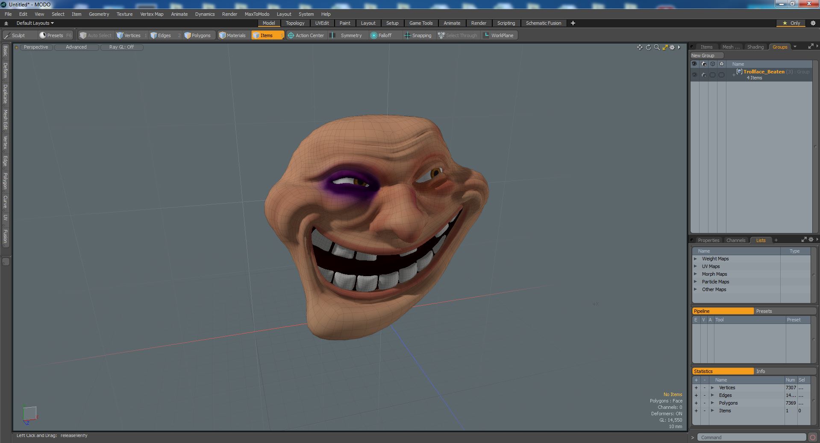Open layout settings gear at top right
The width and height of the screenshot is (820, 443).
pos(813,23)
